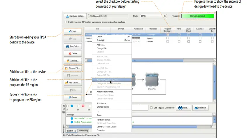The width and height of the screenshot is (249, 140).
Task: Enable Use Regular Expressions checkbox
Action: point(151,108)
